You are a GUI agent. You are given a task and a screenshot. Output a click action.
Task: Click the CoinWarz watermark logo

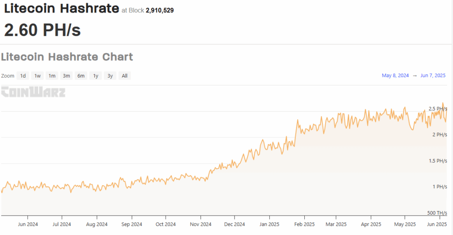(x=33, y=92)
